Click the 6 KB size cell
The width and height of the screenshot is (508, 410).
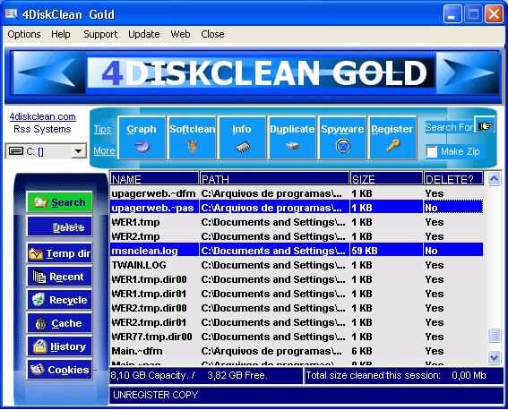386,351
